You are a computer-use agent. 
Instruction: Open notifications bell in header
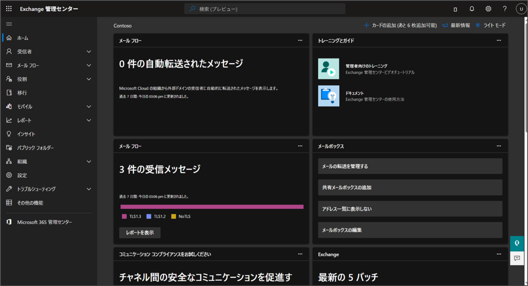472,9
